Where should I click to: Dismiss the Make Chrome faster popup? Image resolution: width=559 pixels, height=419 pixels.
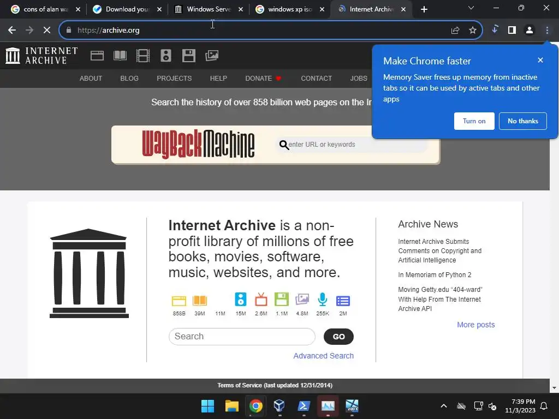[540, 60]
